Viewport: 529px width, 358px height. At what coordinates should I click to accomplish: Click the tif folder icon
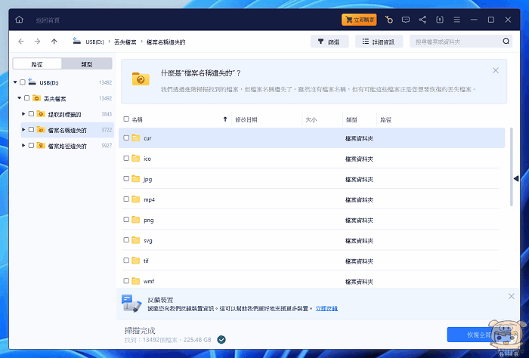point(135,261)
